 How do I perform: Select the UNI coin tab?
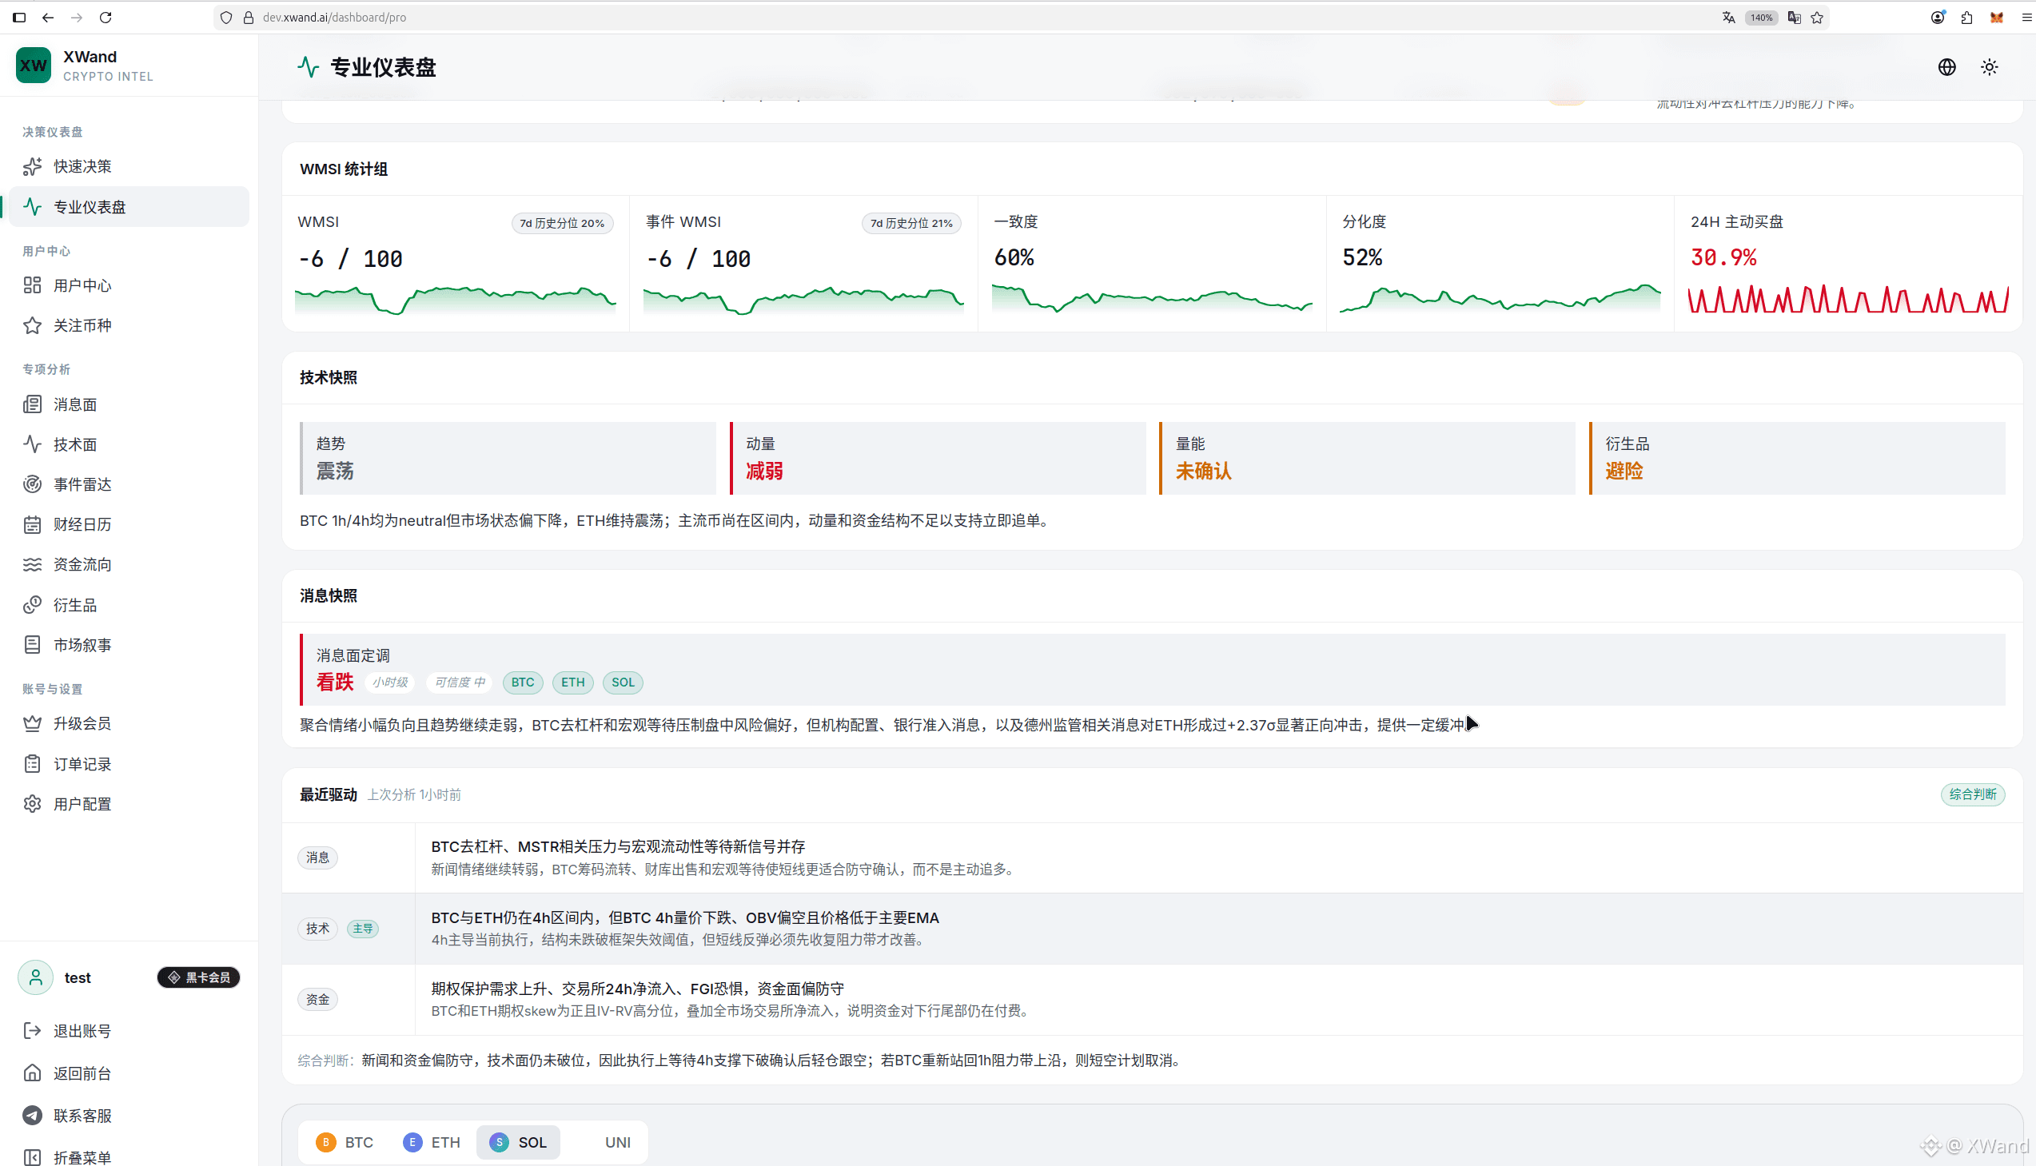(604, 1142)
